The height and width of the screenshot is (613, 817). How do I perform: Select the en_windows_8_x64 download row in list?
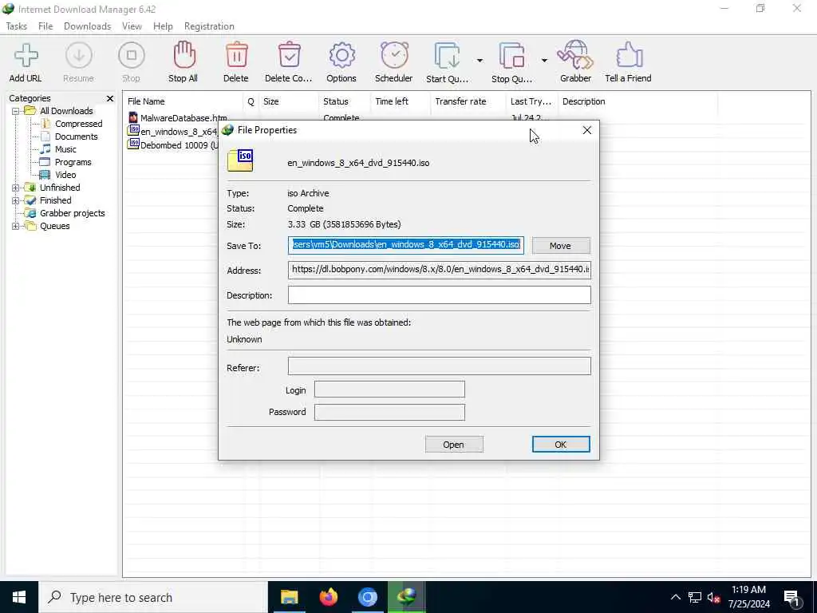pyautogui.click(x=173, y=132)
